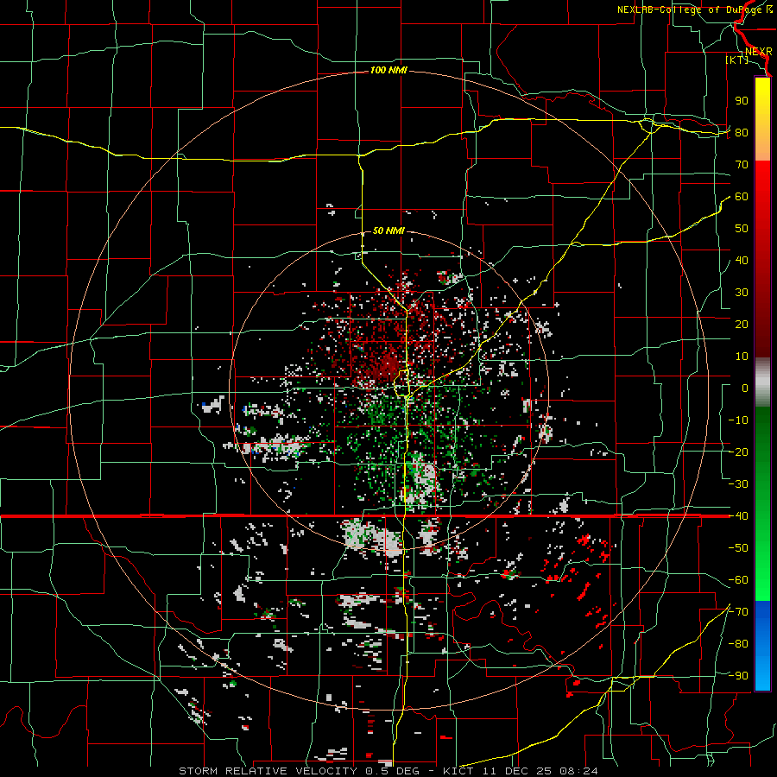
Task: Click the 50 NMI range ring label
Action: (389, 231)
